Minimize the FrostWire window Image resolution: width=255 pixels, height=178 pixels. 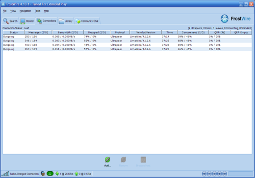pyautogui.click(x=241, y=4)
